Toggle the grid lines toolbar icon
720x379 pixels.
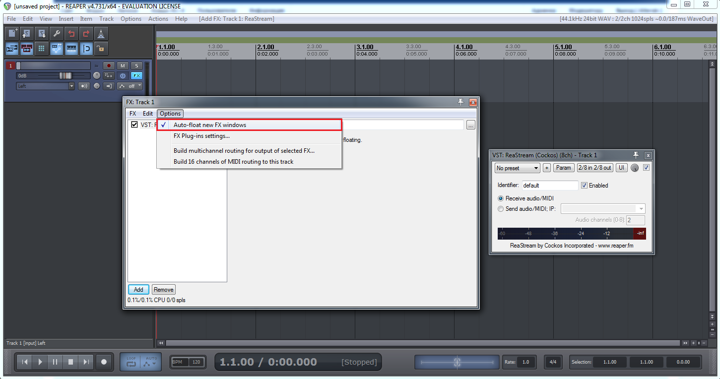tap(42, 49)
